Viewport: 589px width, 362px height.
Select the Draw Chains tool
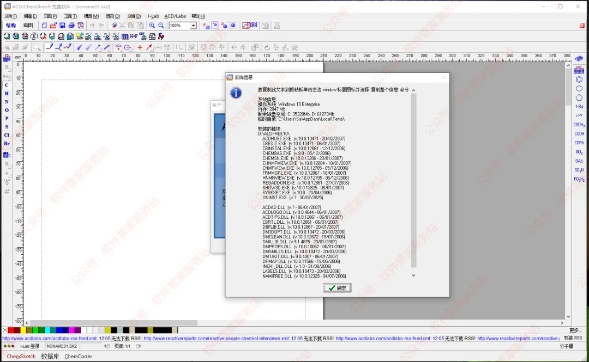[67, 47]
